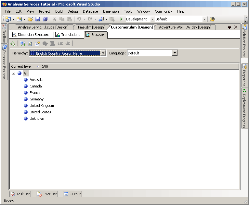This screenshot has height=205, width=249.
Task: Open the toolbar options overflow arrow
Action: pos(246,21)
